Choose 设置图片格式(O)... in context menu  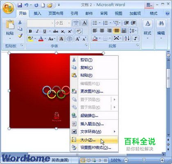coord(94,148)
